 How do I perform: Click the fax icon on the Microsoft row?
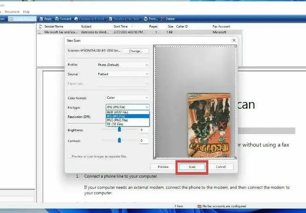click(40, 32)
